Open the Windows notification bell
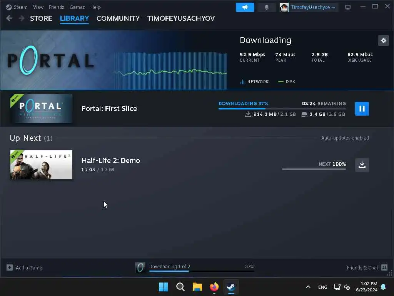This screenshot has height=296, width=394. coord(384,287)
